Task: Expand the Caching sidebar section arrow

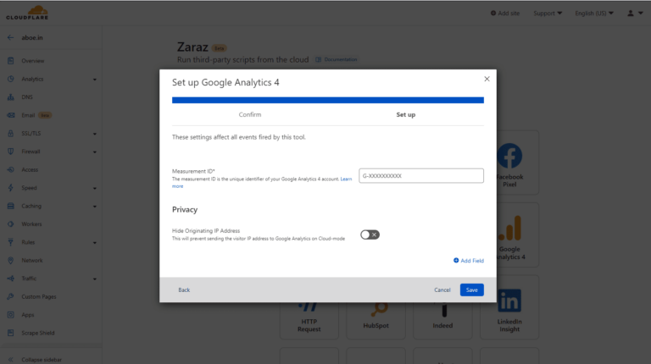Action: 95,207
